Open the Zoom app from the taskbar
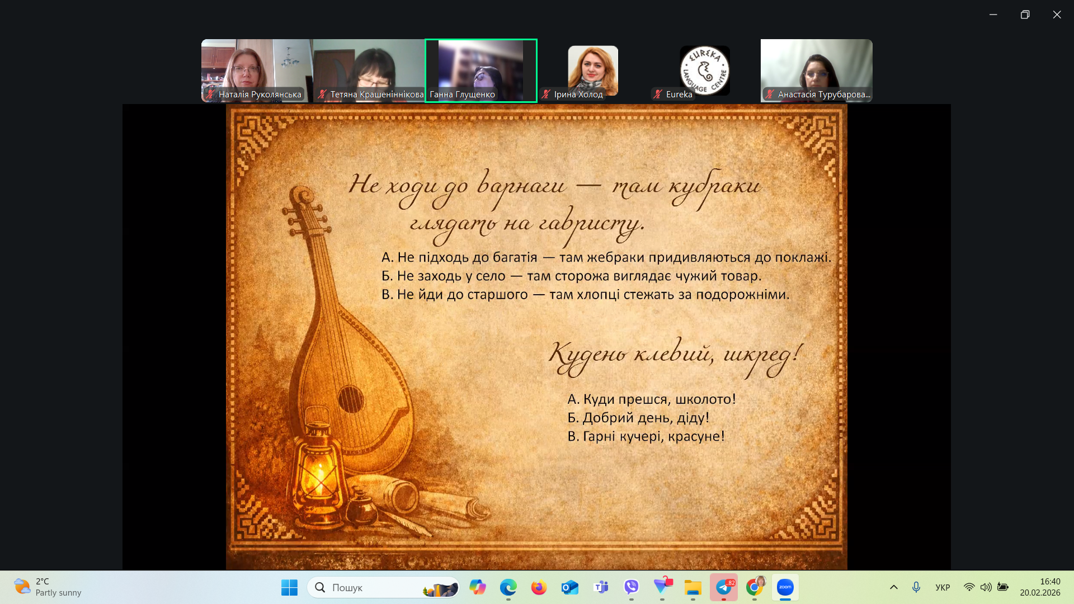Image resolution: width=1074 pixels, height=604 pixels. [785, 587]
